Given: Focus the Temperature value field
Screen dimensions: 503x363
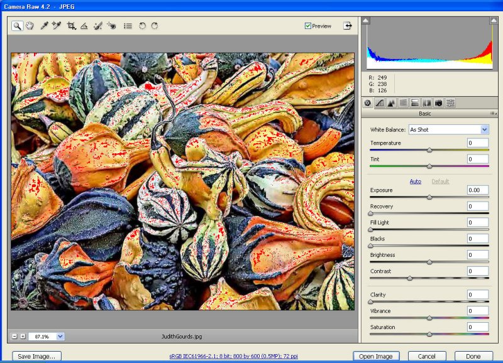Looking at the screenshot, I should pyautogui.click(x=478, y=143).
